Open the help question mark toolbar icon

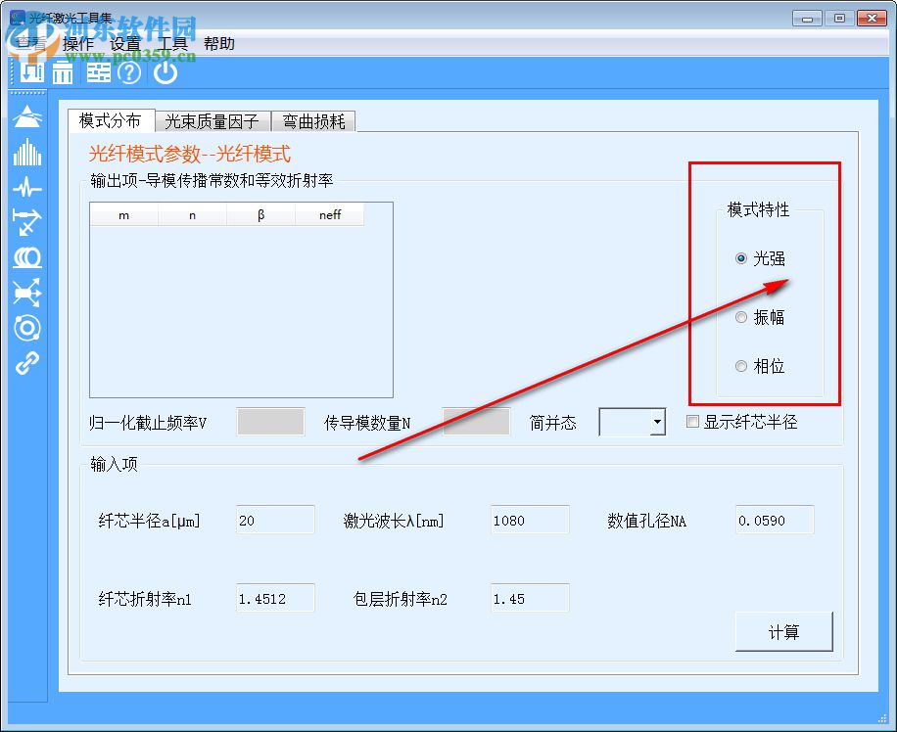(128, 72)
